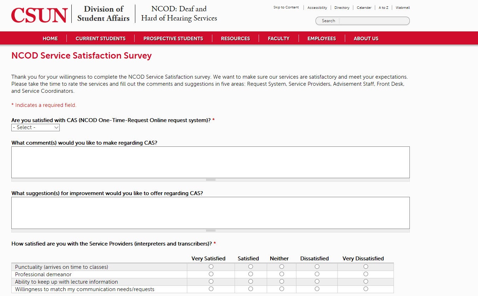Select Very Dissatisfied for keeping up with lecture
The width and height of the screenshot is (478, 296).
pos(366,282)
